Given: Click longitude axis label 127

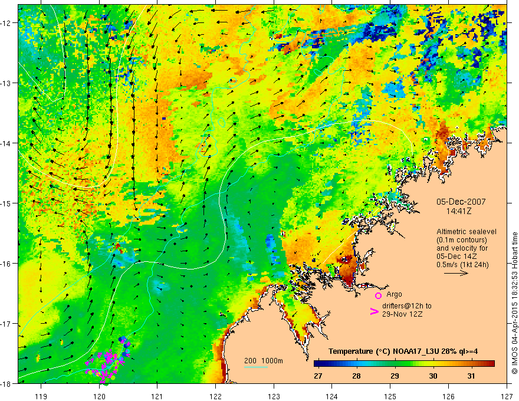Looking at the screenshot, I should 507,396.
